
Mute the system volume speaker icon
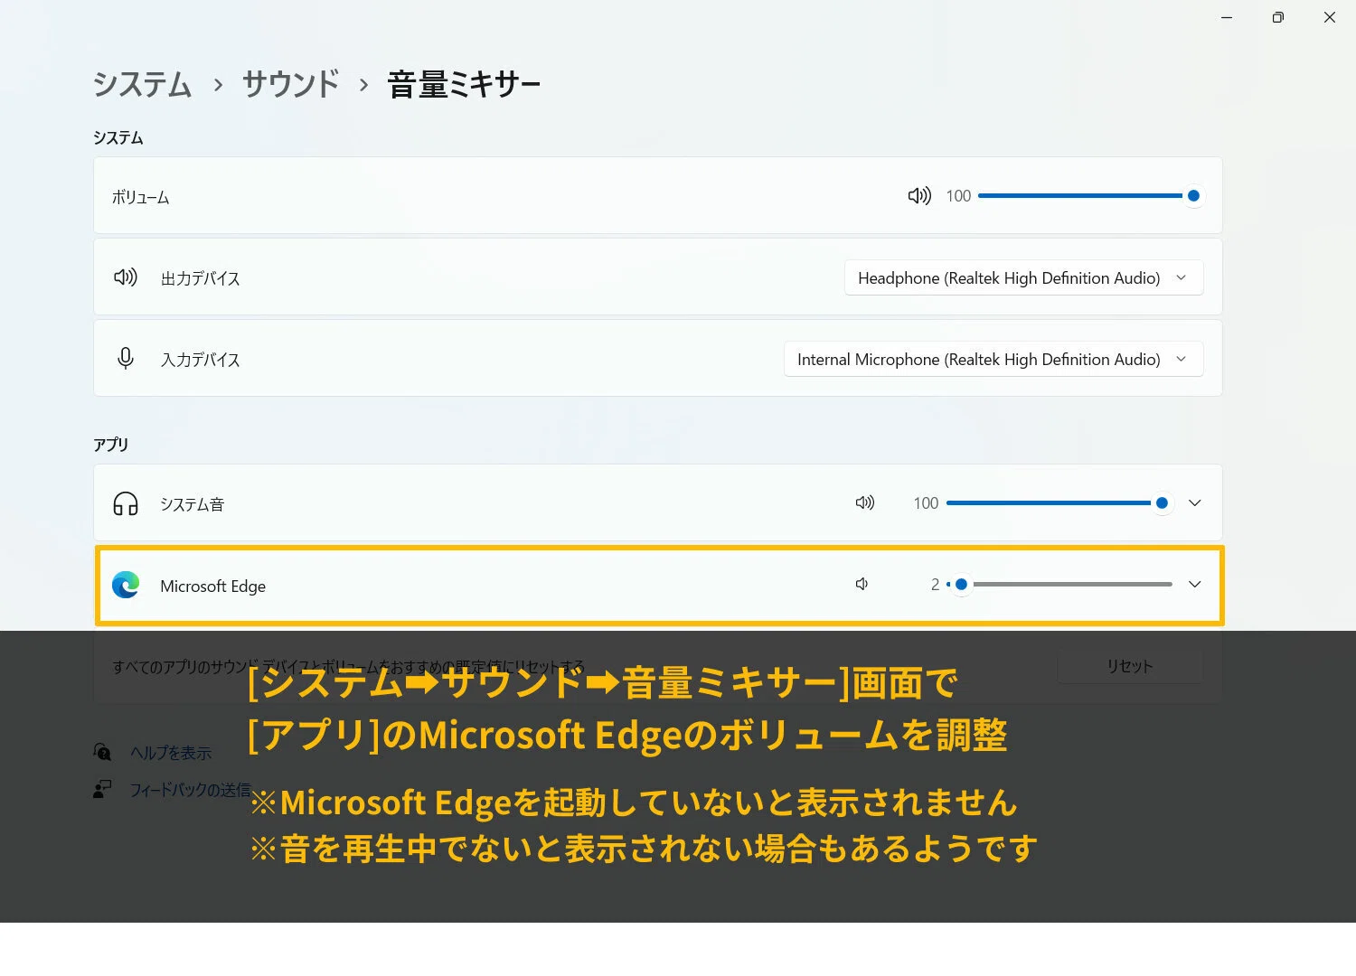919,196
